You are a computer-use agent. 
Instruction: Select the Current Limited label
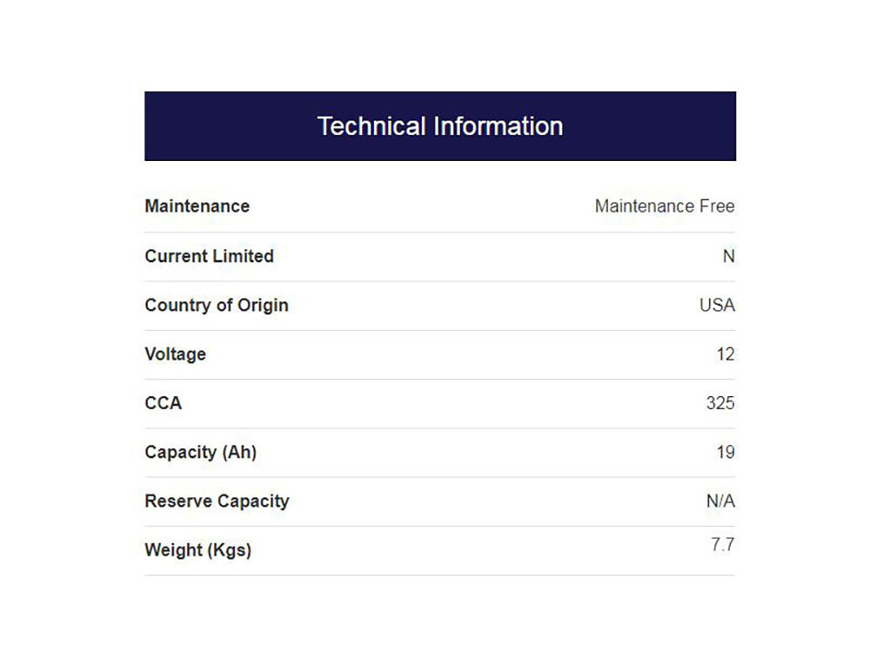(209, 256)
